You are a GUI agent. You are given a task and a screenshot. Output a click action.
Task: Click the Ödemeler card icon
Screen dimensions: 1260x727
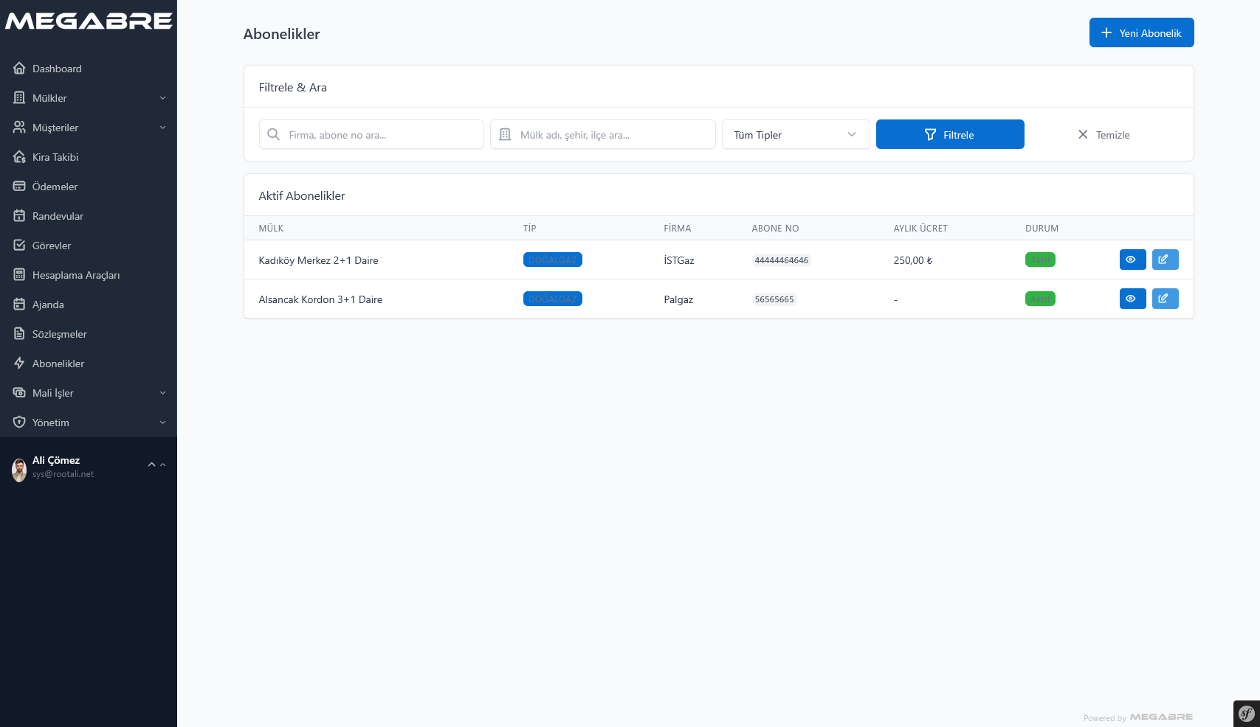pyautogui.click(x=19, y=187)
